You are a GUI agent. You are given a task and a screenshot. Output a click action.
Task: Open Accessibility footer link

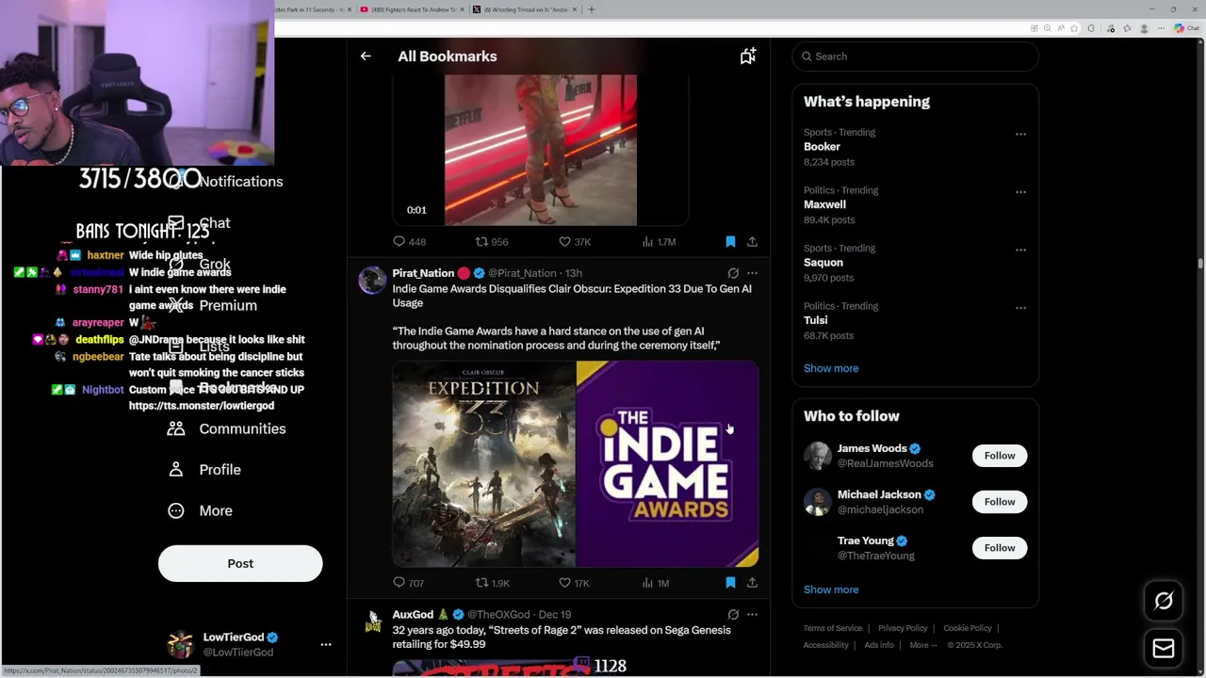pos(826,645)
